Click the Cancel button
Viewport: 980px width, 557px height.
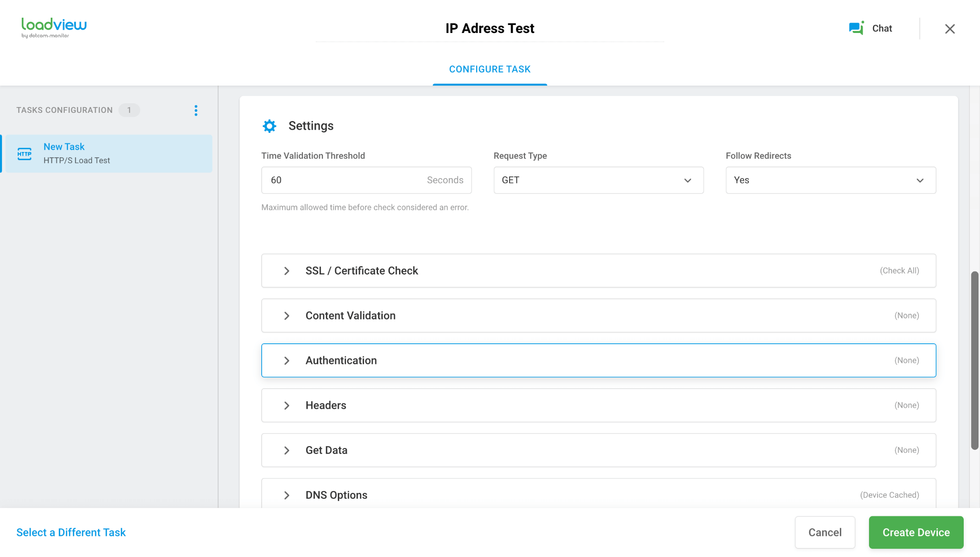pos(824,532)
